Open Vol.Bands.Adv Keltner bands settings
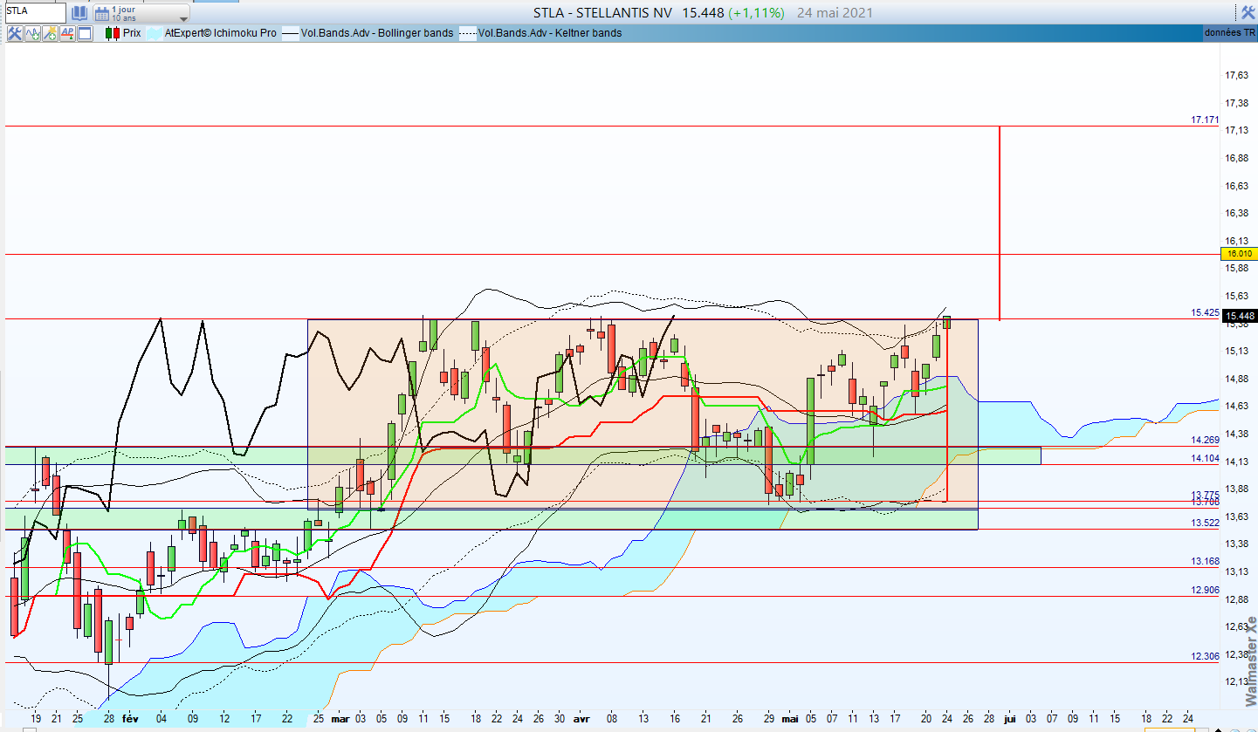1258x732 pixels. pos(550,33)
